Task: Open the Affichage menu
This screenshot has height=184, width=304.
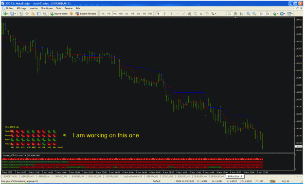Action: tap(21, 8)
